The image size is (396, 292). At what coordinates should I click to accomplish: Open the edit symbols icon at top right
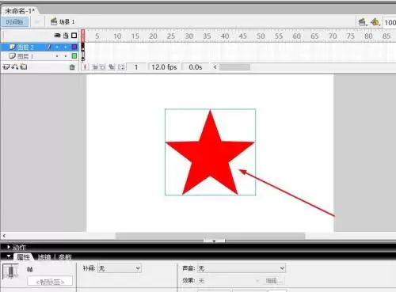[375, 22]
